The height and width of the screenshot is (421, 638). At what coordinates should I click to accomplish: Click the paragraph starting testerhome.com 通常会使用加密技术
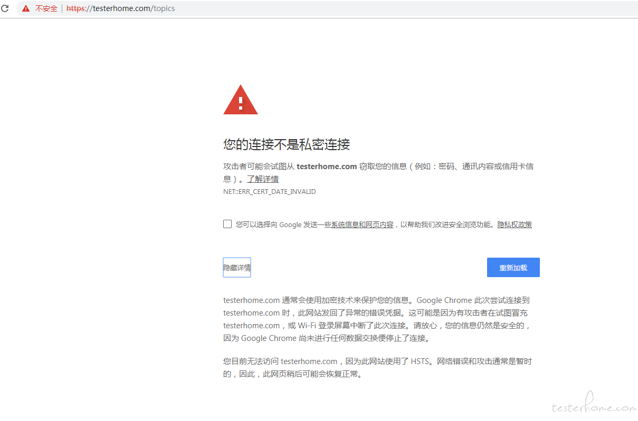[x=377, y=319]
